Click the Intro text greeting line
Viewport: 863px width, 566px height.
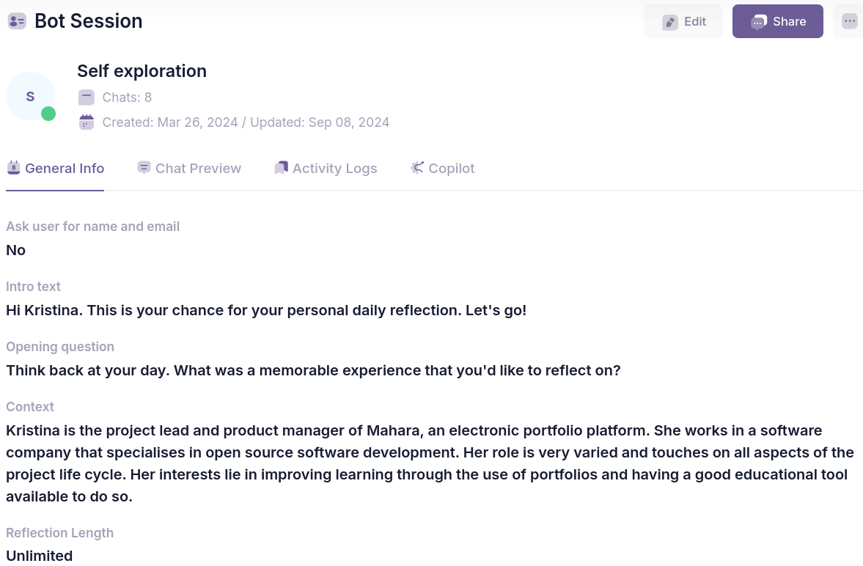[x=266, y=310]
